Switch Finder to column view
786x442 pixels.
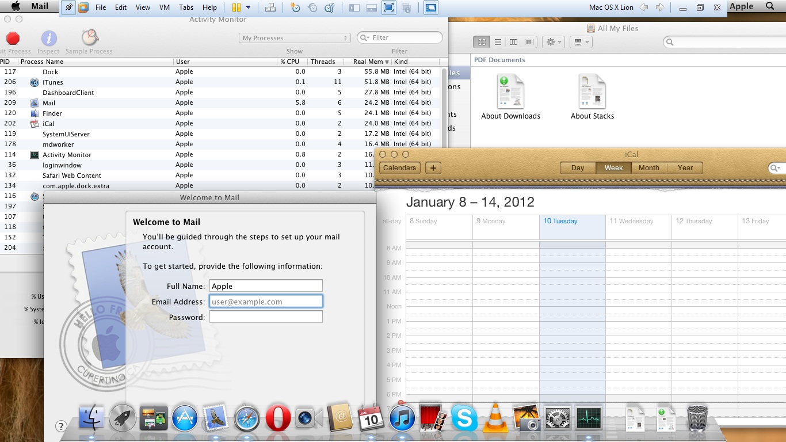tap(513, 42)
